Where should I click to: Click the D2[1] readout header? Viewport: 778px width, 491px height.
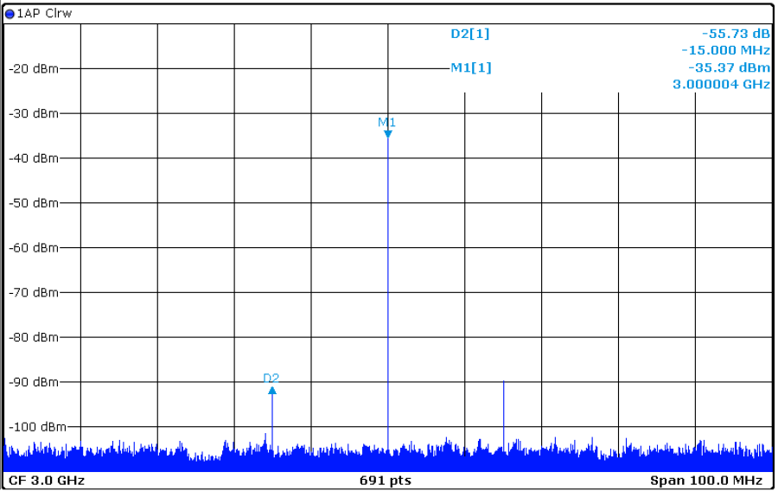click(x=470, y=34)
